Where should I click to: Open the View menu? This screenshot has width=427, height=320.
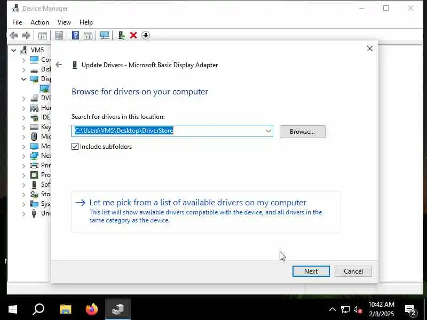pyautogui.click(x=64, y=22)
